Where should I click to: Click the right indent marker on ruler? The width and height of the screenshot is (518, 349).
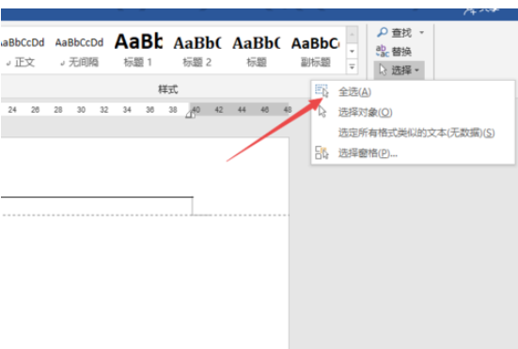190,115
